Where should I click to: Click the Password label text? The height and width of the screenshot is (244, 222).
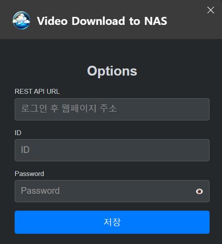[x=29, y=174]
